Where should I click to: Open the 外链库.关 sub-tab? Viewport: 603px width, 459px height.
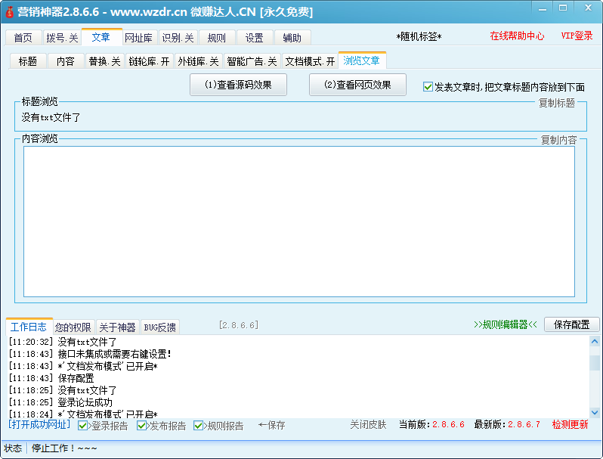coord(198,61)
